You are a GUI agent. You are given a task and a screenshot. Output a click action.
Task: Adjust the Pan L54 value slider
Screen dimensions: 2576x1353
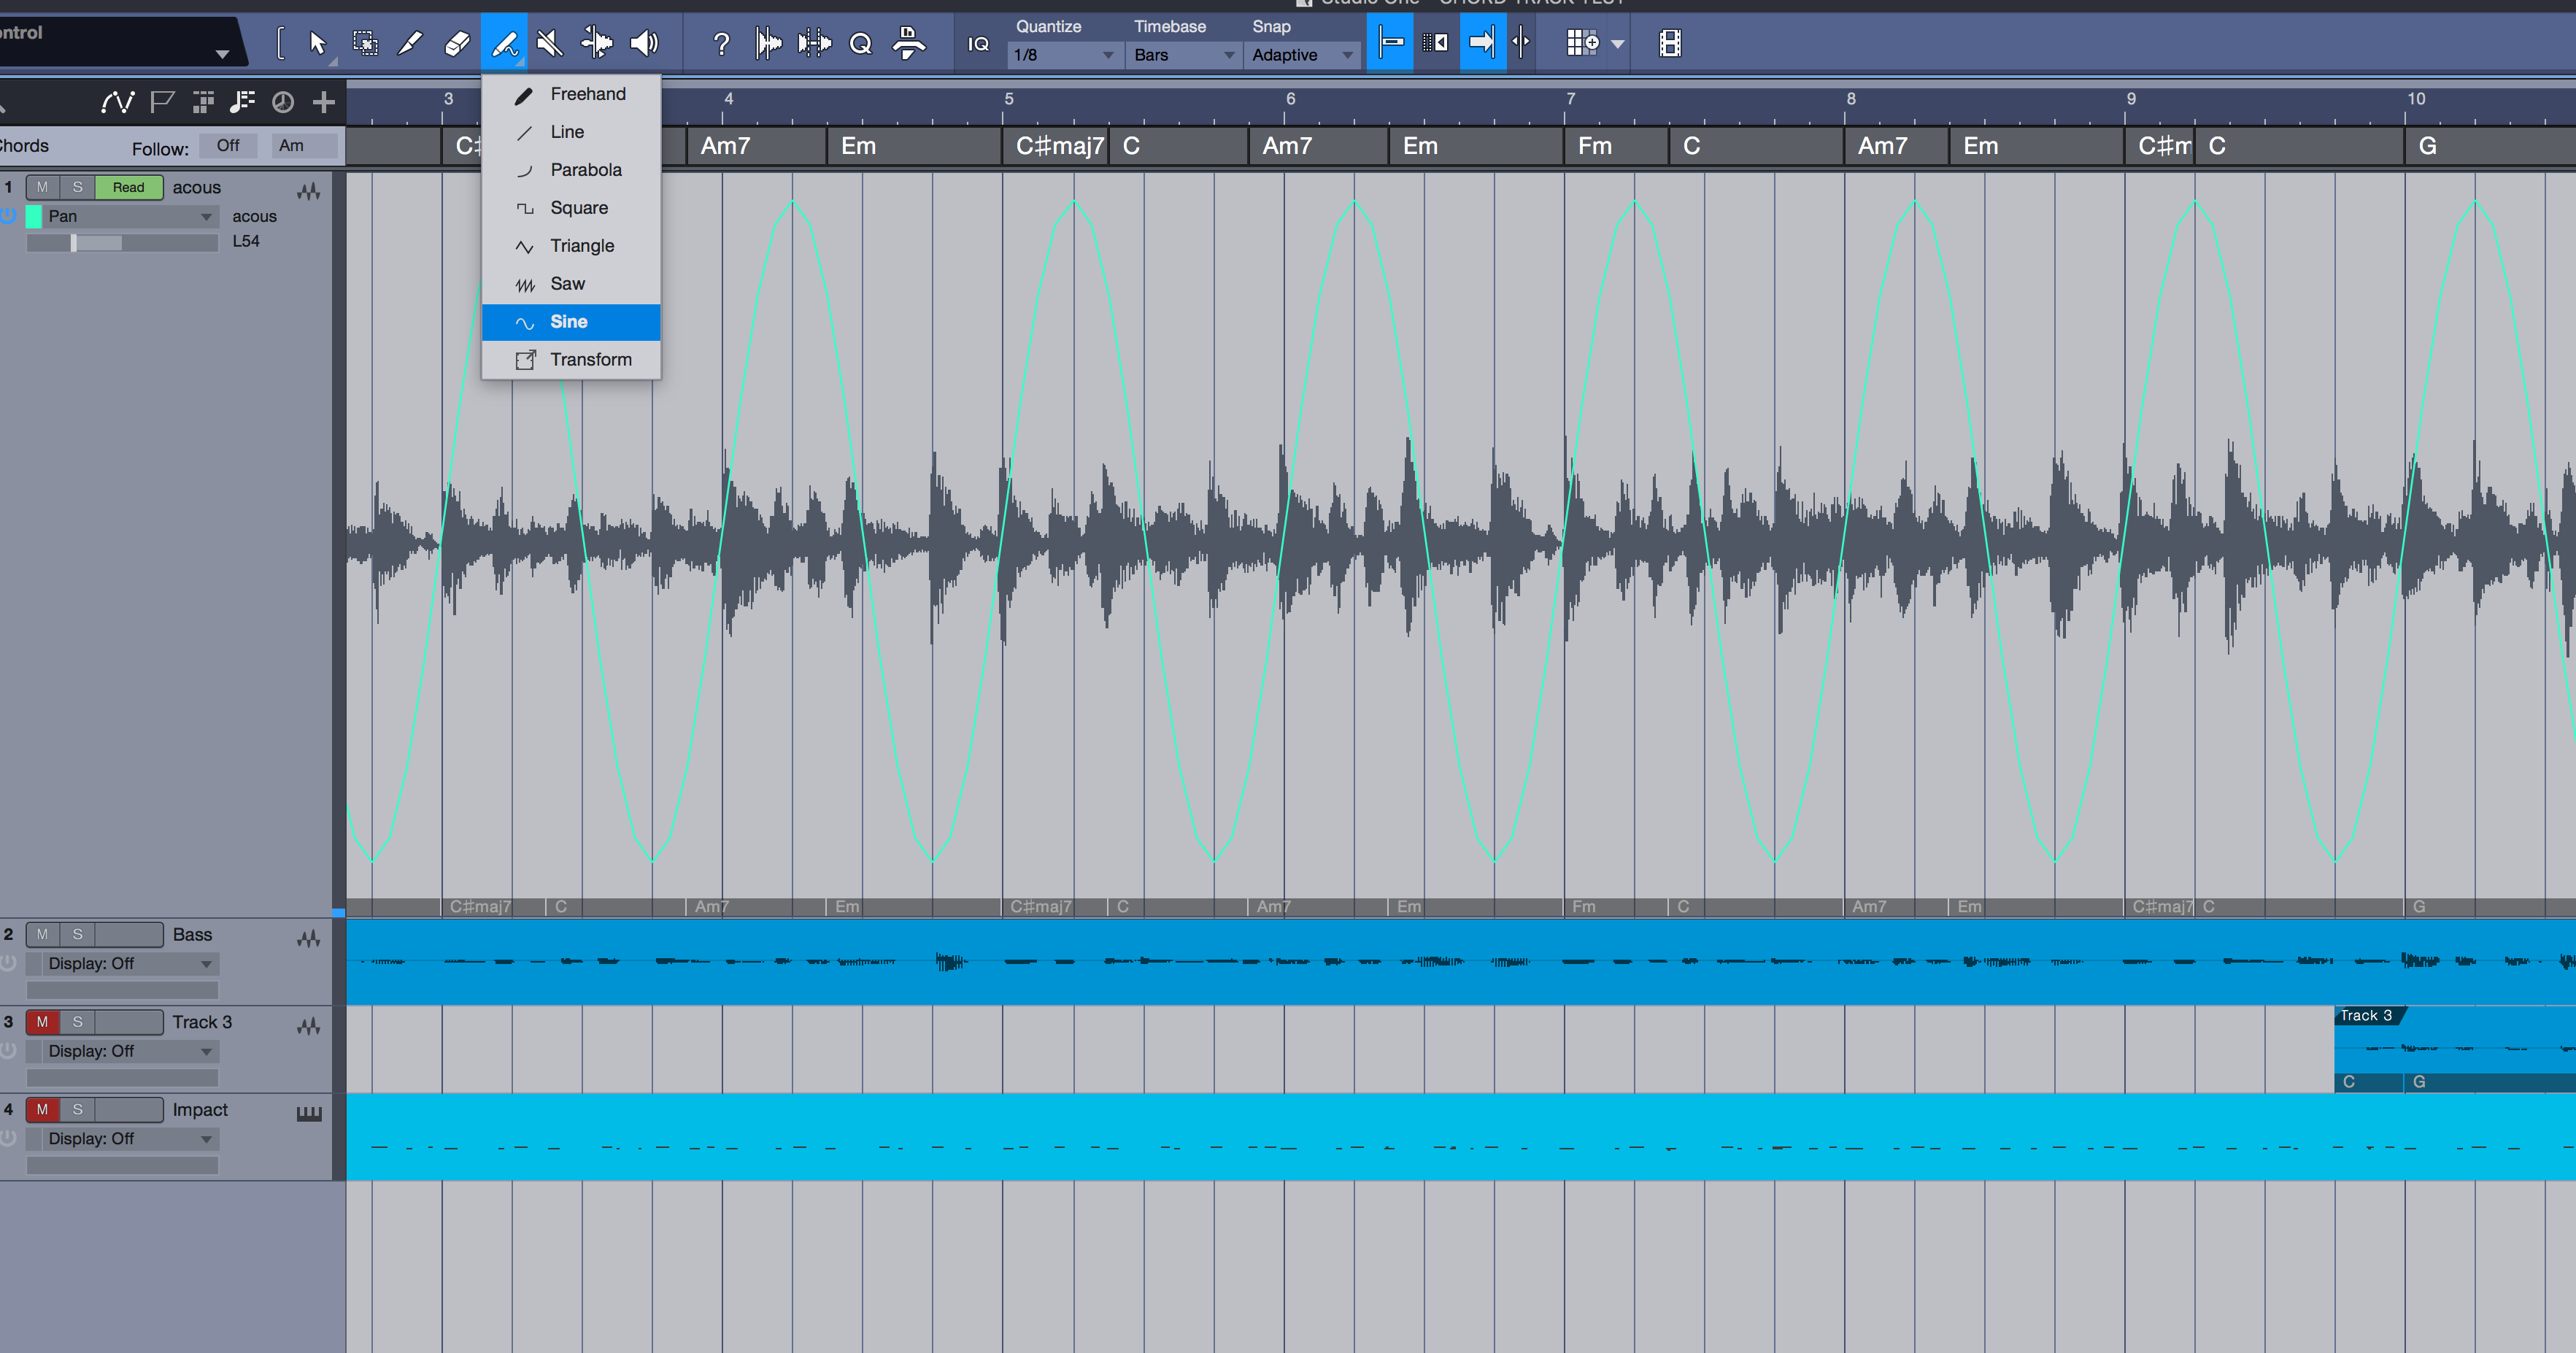(x=122, y=242)
